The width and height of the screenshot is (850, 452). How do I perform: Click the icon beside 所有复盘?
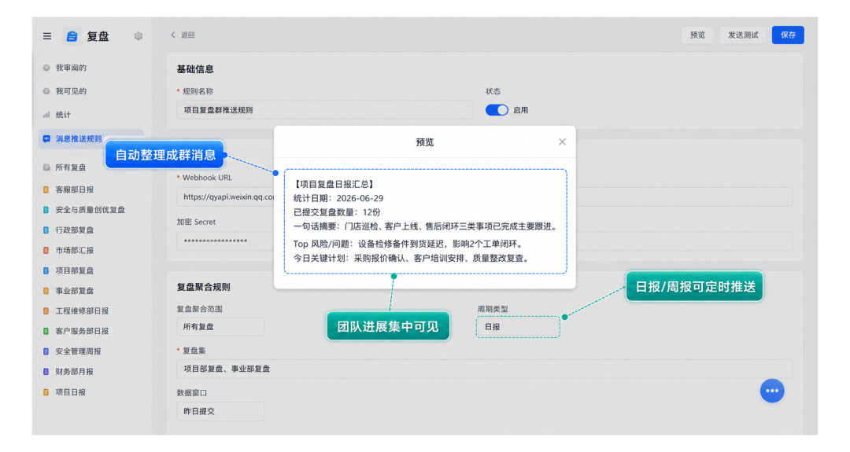46,167
